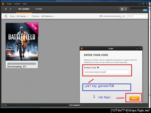The height and width of the screenshot is (113, 151).
Task: Open the friends list button showing 0
Action: [x=123, y=9]
